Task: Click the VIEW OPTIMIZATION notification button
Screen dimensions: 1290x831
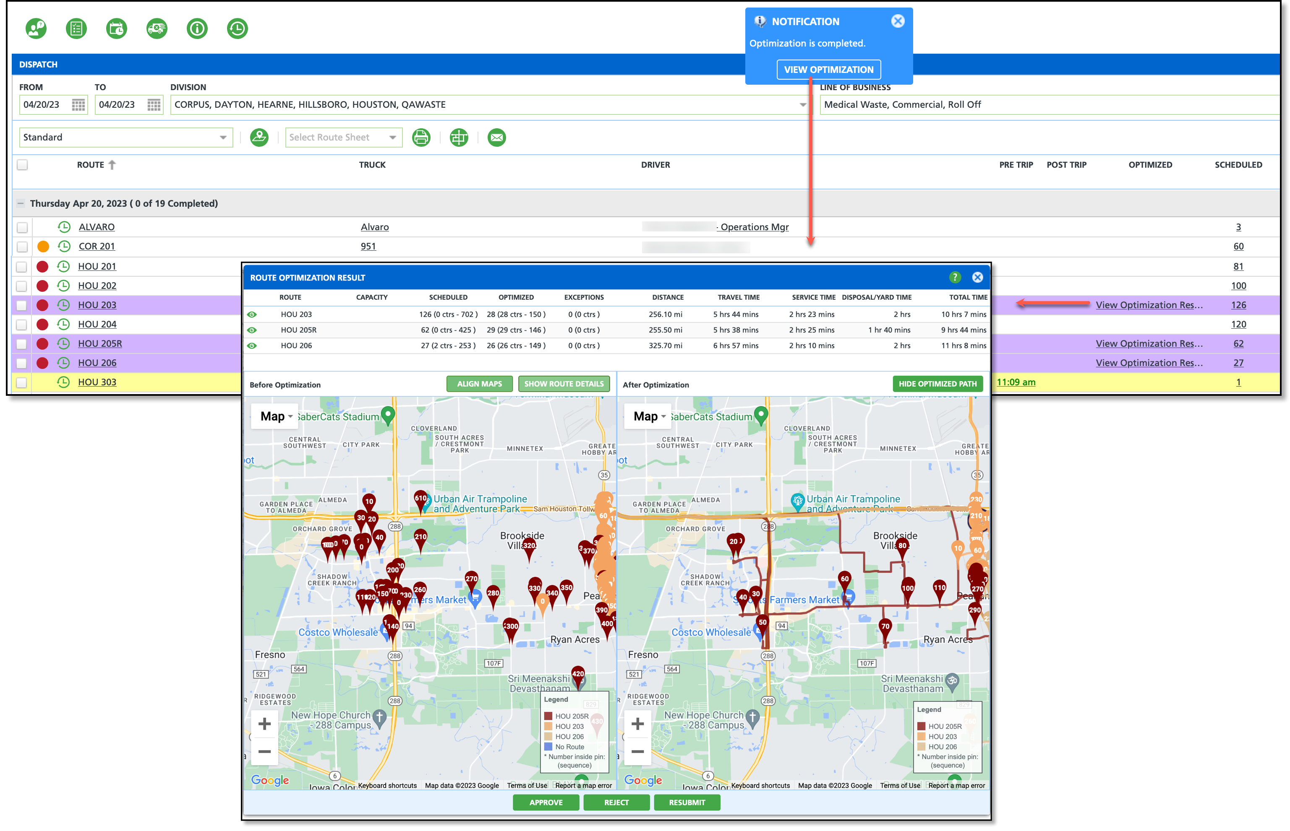Action: pos(828,70)
